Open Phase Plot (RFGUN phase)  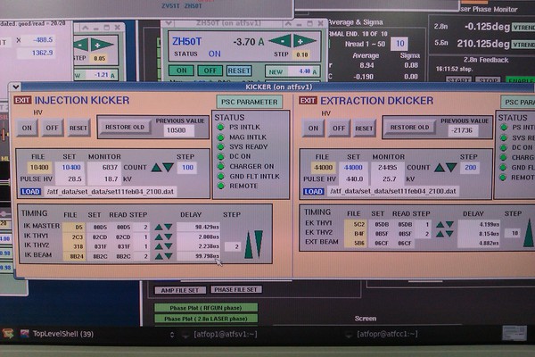click(206, 308)
